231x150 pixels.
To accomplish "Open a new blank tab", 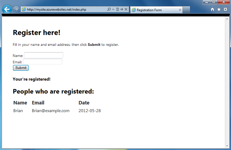I will pos(186,10).
